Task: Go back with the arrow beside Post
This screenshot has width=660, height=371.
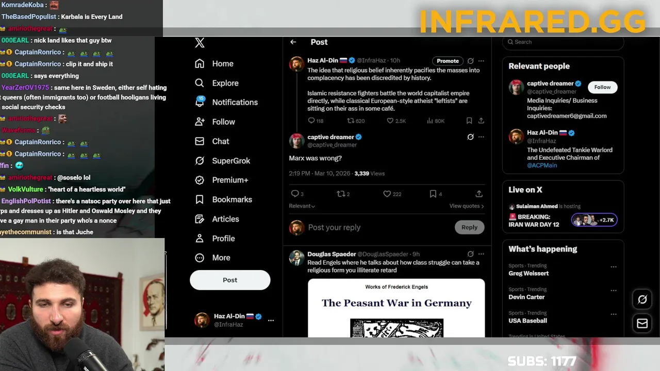Action: pyautogui.click(x=293, y=42)
